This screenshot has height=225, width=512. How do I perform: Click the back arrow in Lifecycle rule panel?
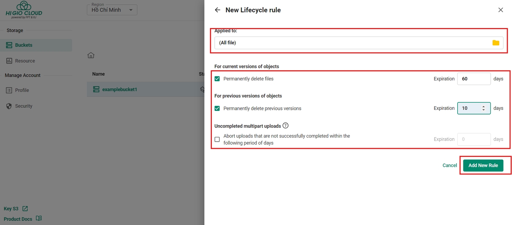tap(218, 10)
